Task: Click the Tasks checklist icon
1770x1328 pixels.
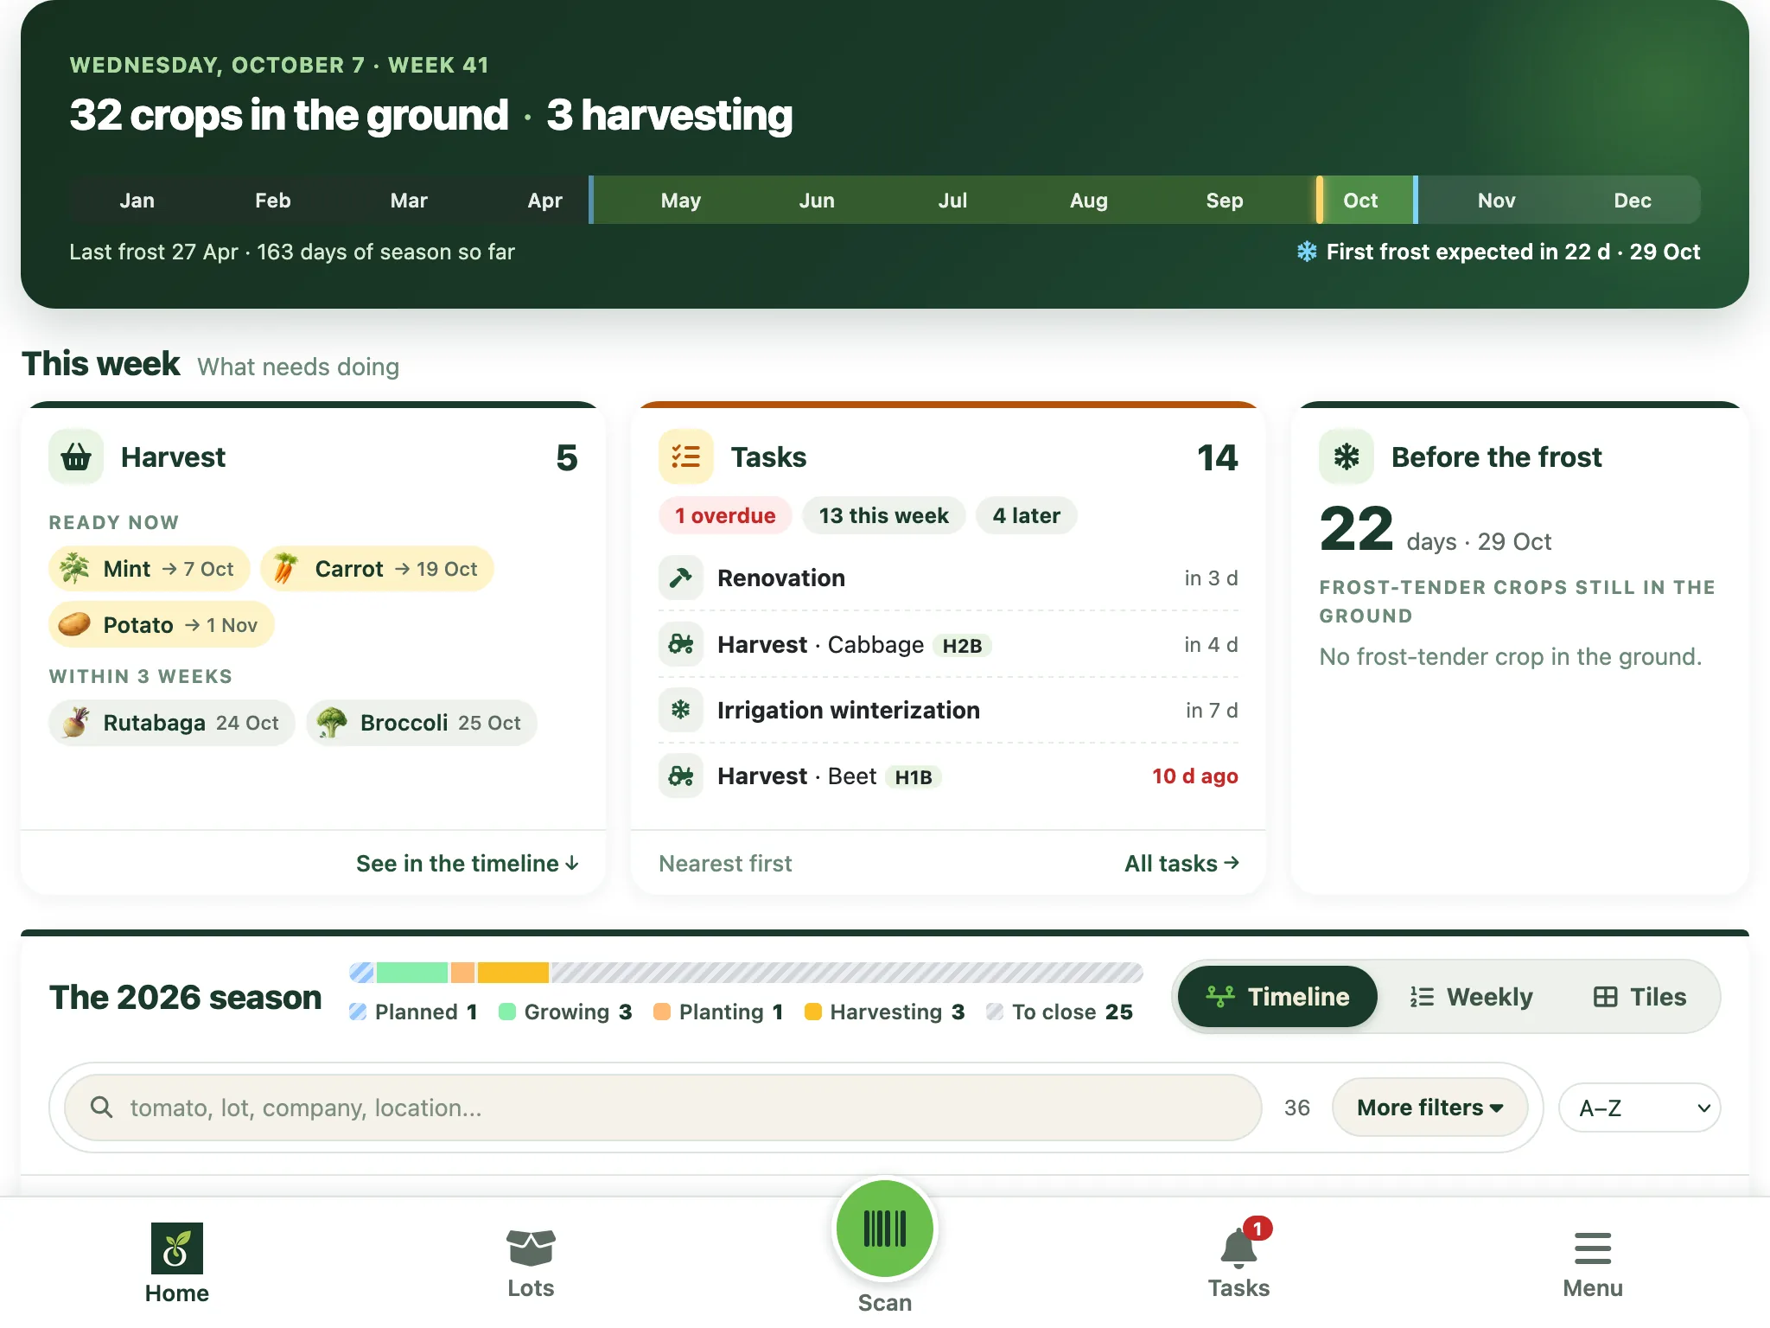Action: [686, 456]
